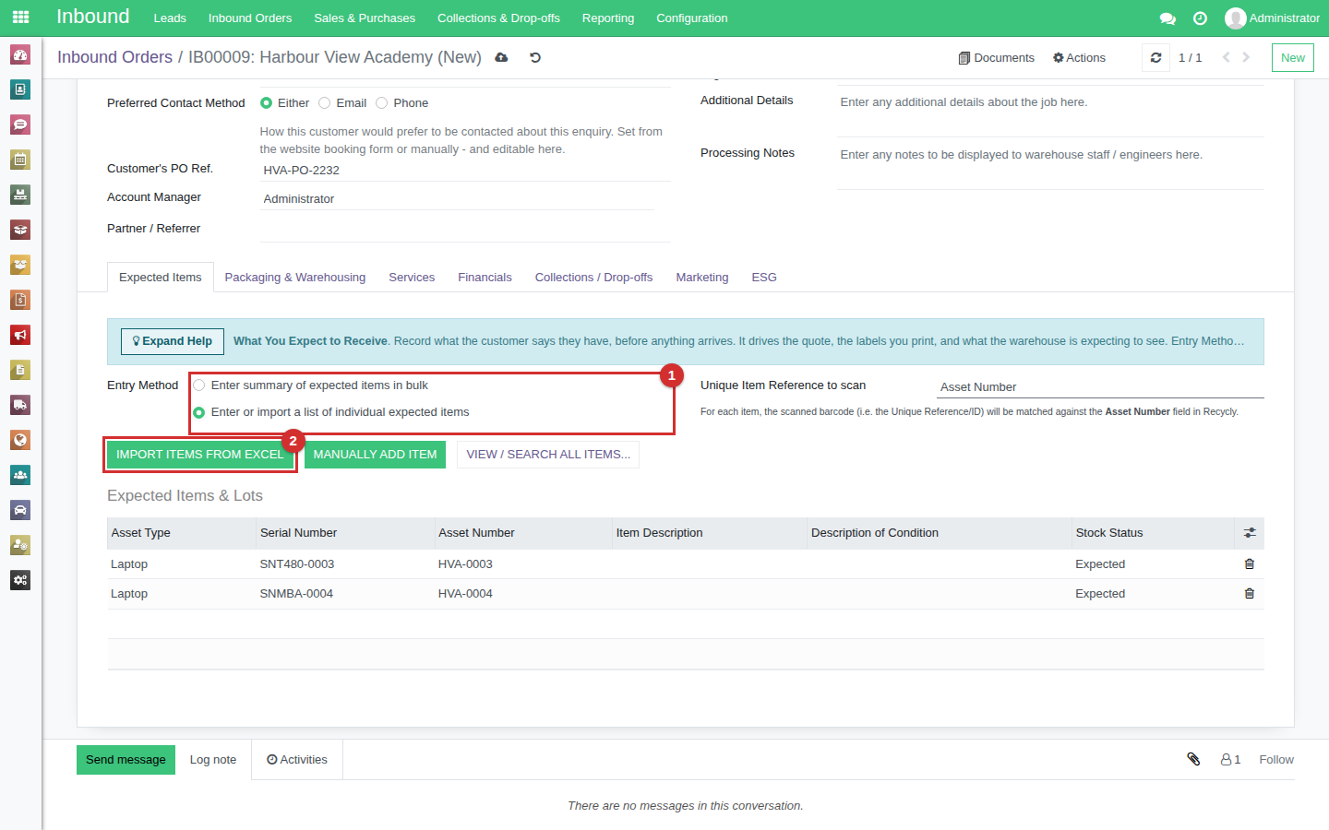This screenshot has width=1329, height=830.
Task: Open the Actions dropdown
Action: 1079,58
